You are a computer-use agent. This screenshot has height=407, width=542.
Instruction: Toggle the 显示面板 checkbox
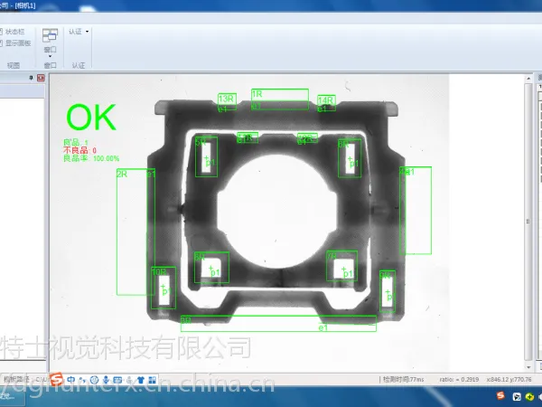tap(1, 43)
